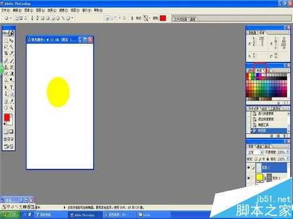
Task: Select the Eraser tool
Action: (x=6, y=74)
